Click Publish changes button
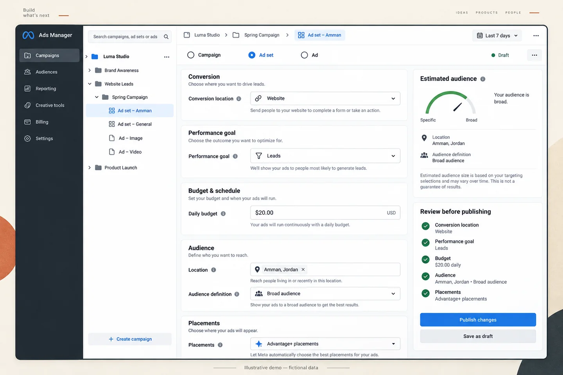Screen dimensions: 563x375 [x=478, y=320]
